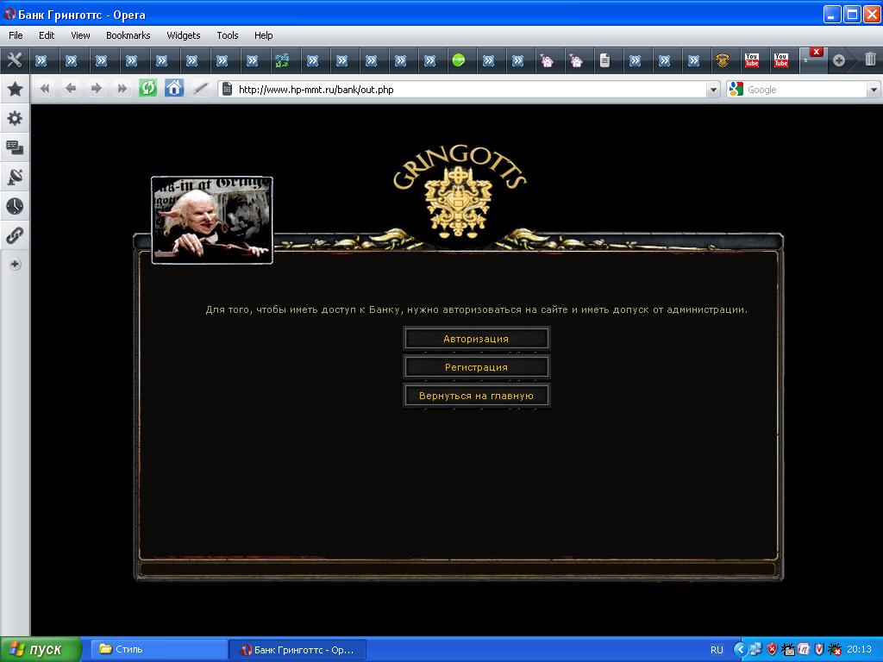Click the Fast Forward navigation button

pos(122,89)
